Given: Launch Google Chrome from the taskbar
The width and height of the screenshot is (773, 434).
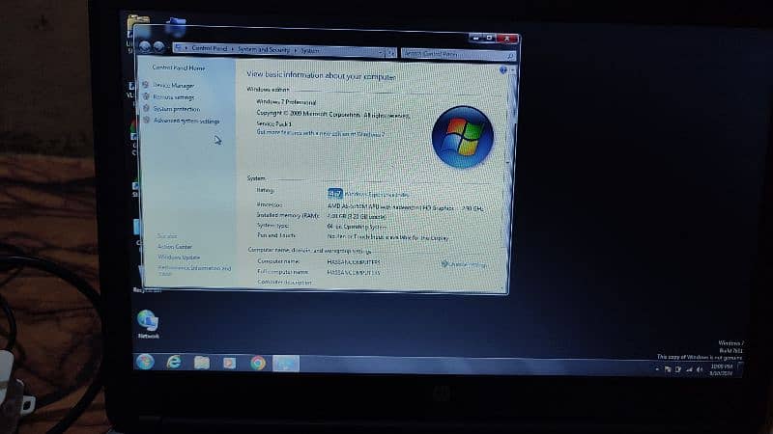Looking at the screenshot, I should (258, 364).
